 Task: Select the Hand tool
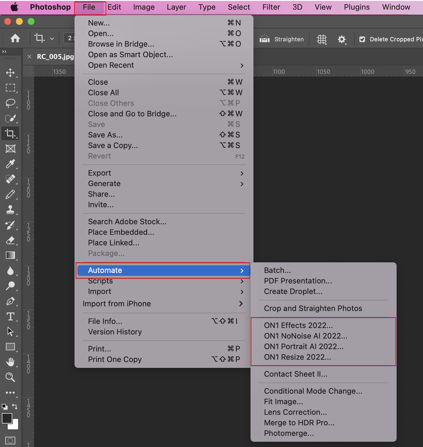[11, 362]
